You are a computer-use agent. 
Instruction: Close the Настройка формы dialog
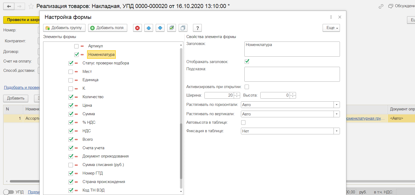click(x=340, y=17)
